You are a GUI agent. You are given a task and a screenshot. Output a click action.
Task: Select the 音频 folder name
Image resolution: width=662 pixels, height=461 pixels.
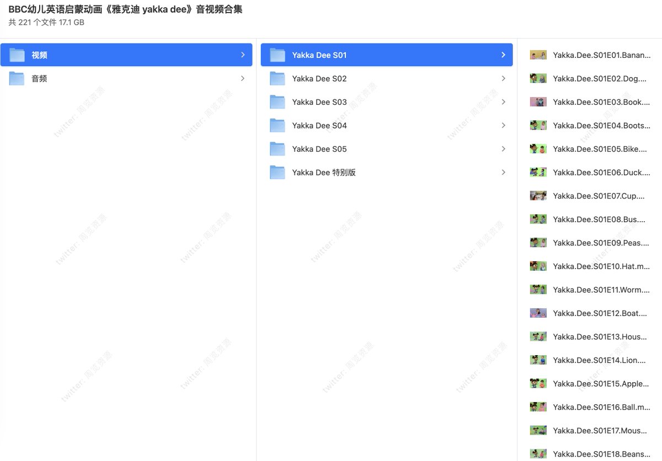point(39,78)
